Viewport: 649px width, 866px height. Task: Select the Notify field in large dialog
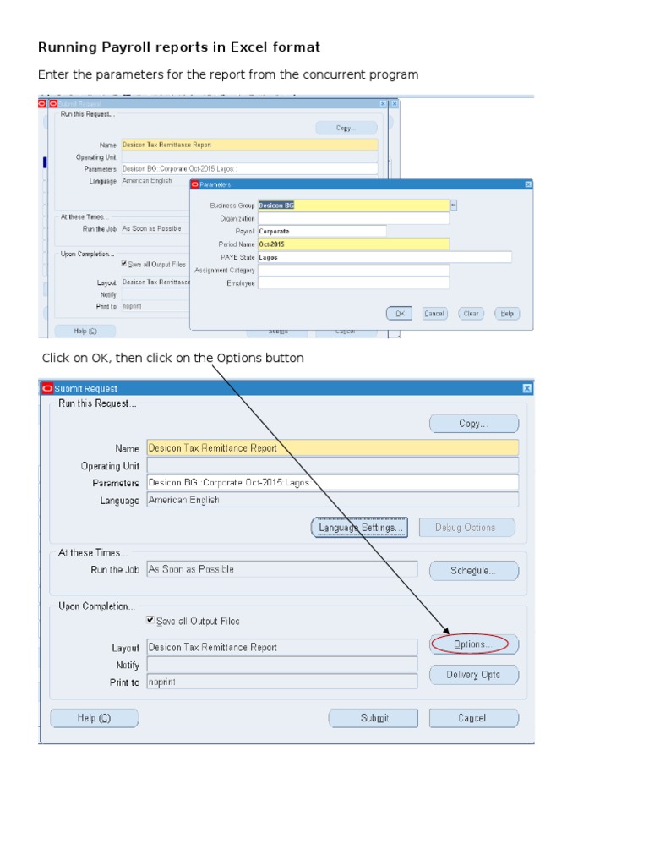(x=282, y=665)
